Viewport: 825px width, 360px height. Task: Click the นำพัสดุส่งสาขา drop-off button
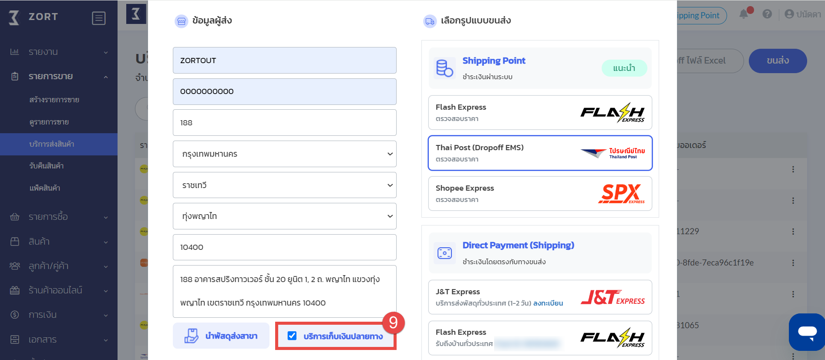(x=221, y=336)
